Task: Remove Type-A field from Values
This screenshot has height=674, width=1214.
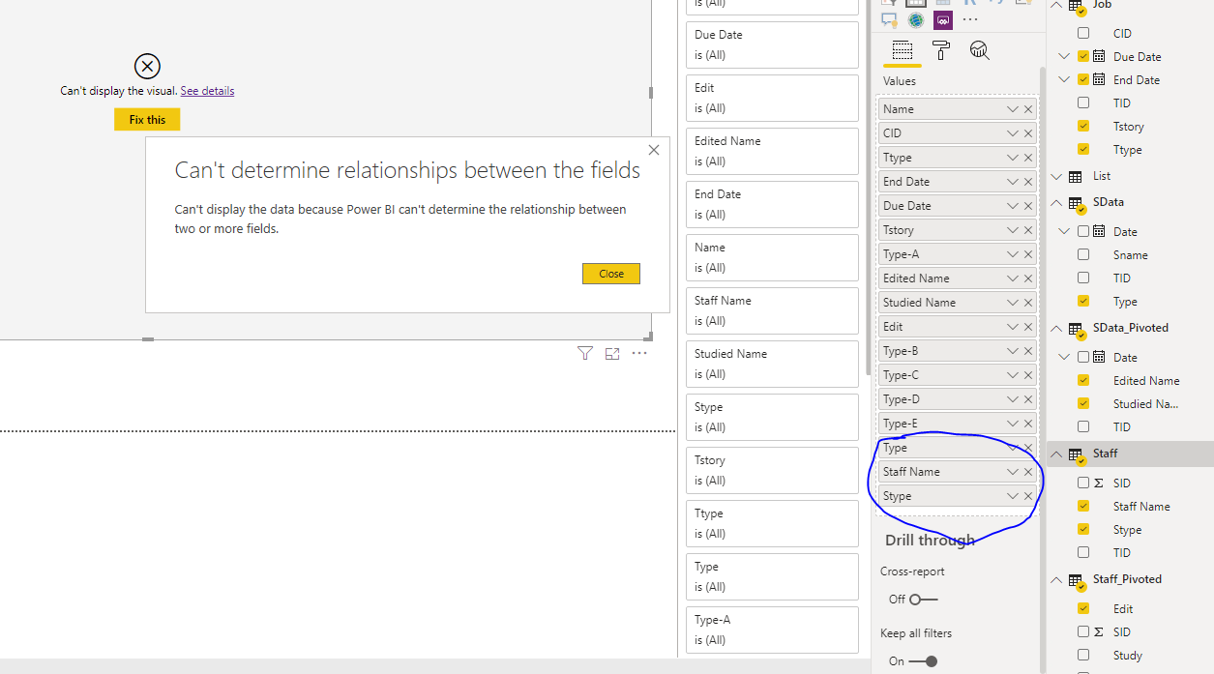Action: [x=1028, y=254]
